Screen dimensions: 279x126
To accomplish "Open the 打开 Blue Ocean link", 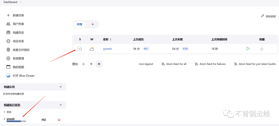I will point(24,76).
